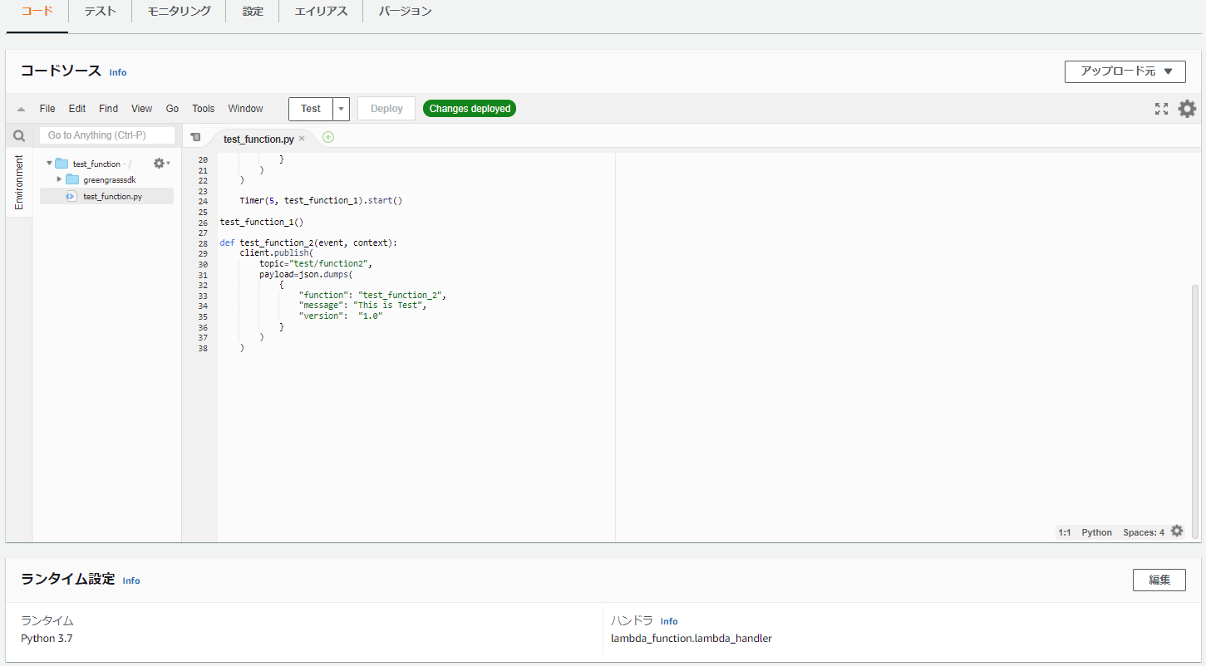1206x666 pixels.
Task: Select greengrasssdk in the file tree
Action: 110,180
